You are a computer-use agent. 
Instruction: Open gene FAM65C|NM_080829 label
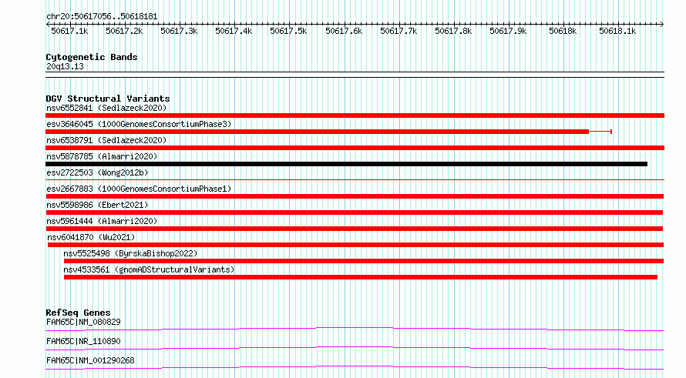coord(83,322)
